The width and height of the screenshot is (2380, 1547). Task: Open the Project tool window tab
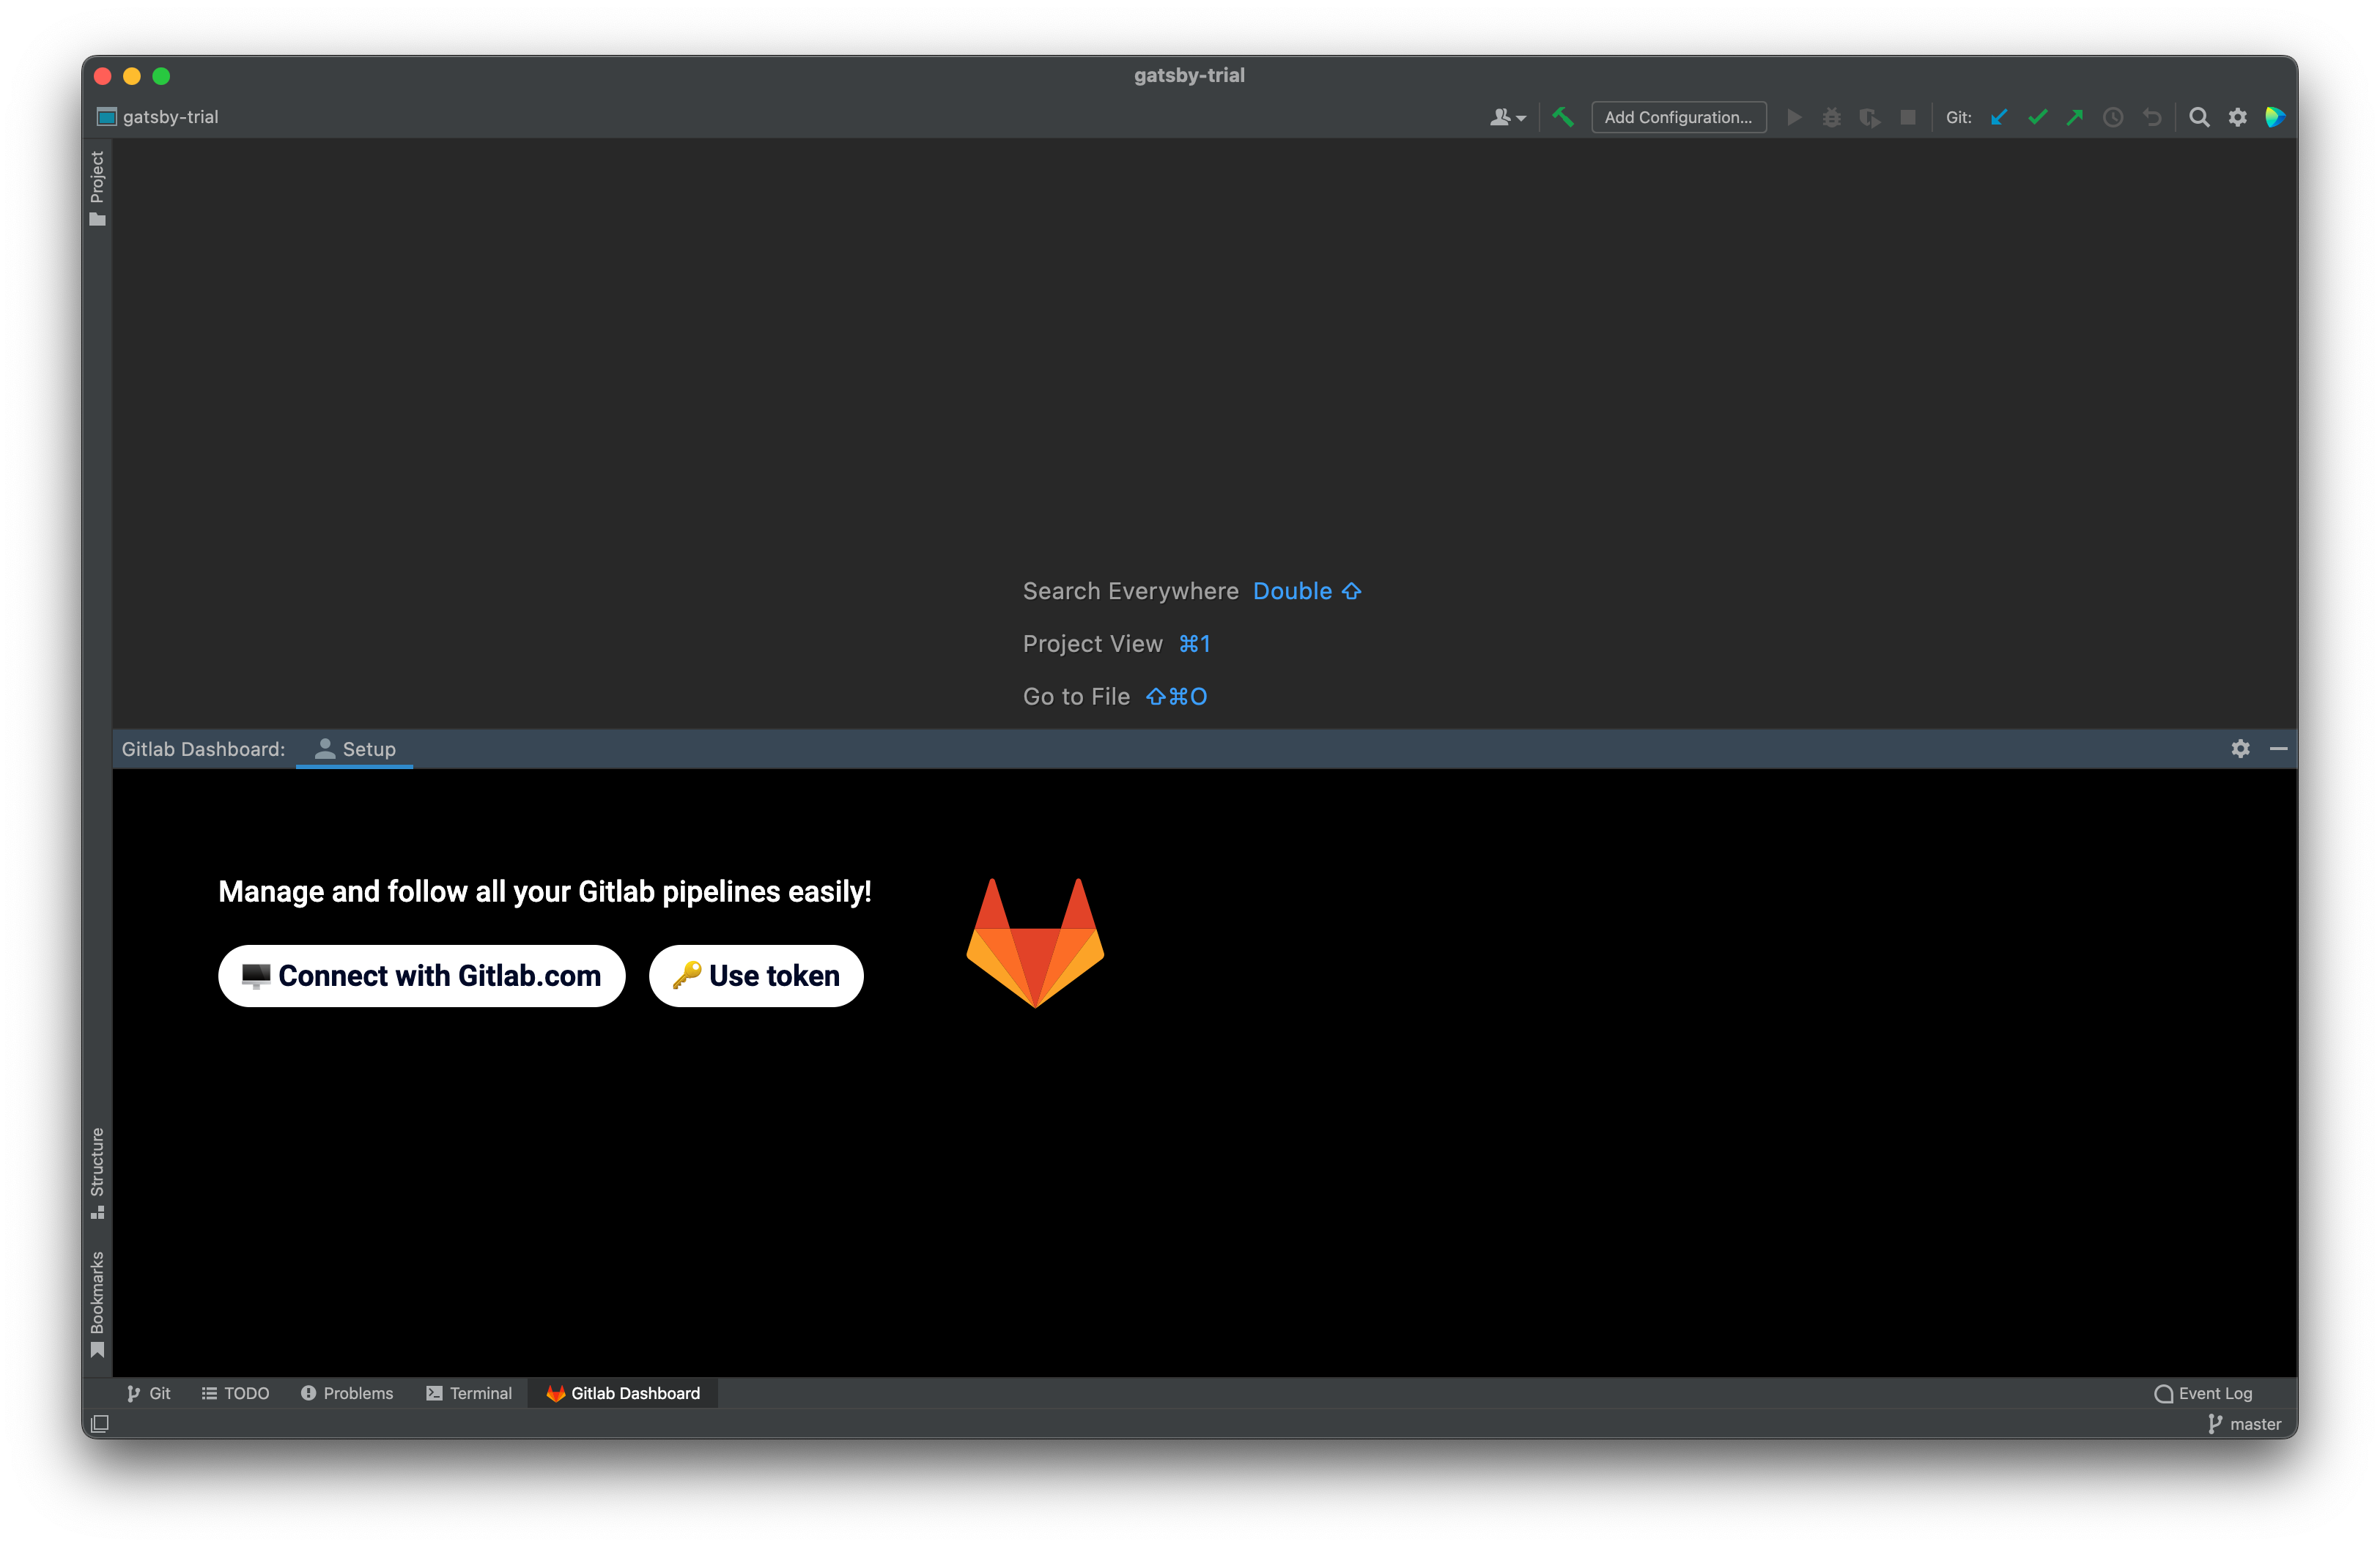tap(97, 188)
